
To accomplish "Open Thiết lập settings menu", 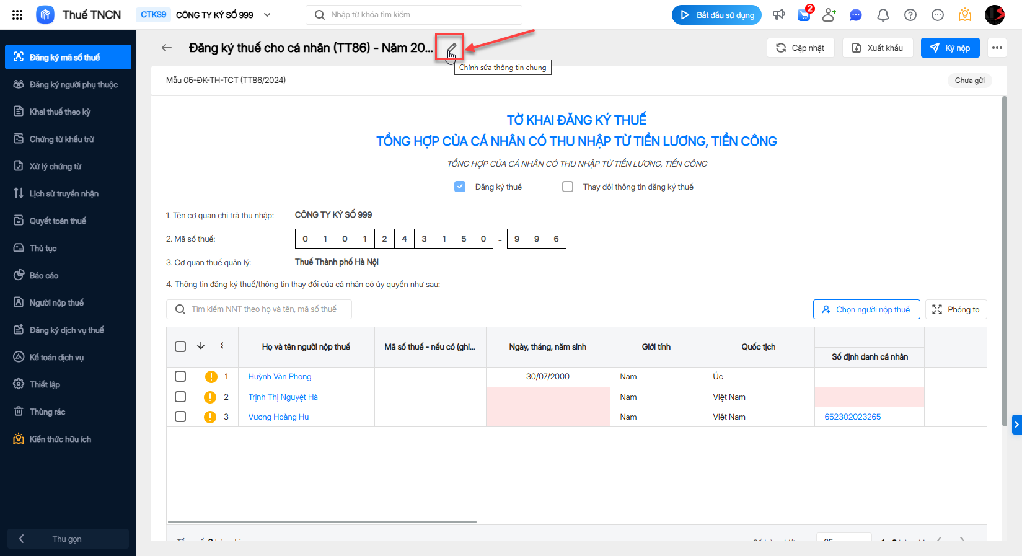I will [68, 384].
